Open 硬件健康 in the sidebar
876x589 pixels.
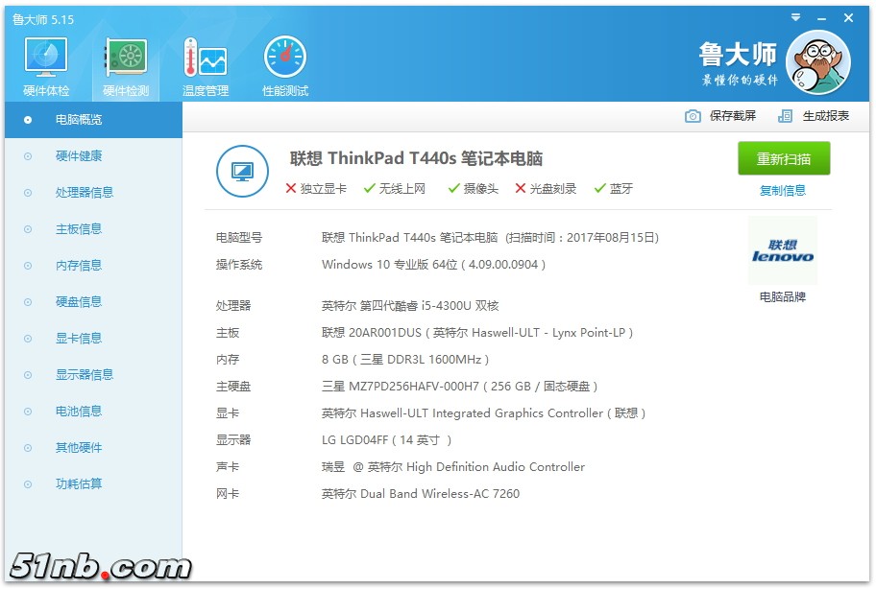tap(93, 156)
